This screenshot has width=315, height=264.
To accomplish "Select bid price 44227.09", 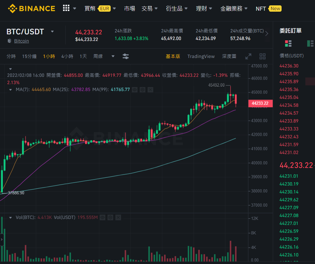I will pyautogui.click(x=289, y=208).
